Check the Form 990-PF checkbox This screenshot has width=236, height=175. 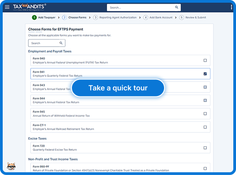(x=205, y=169)
